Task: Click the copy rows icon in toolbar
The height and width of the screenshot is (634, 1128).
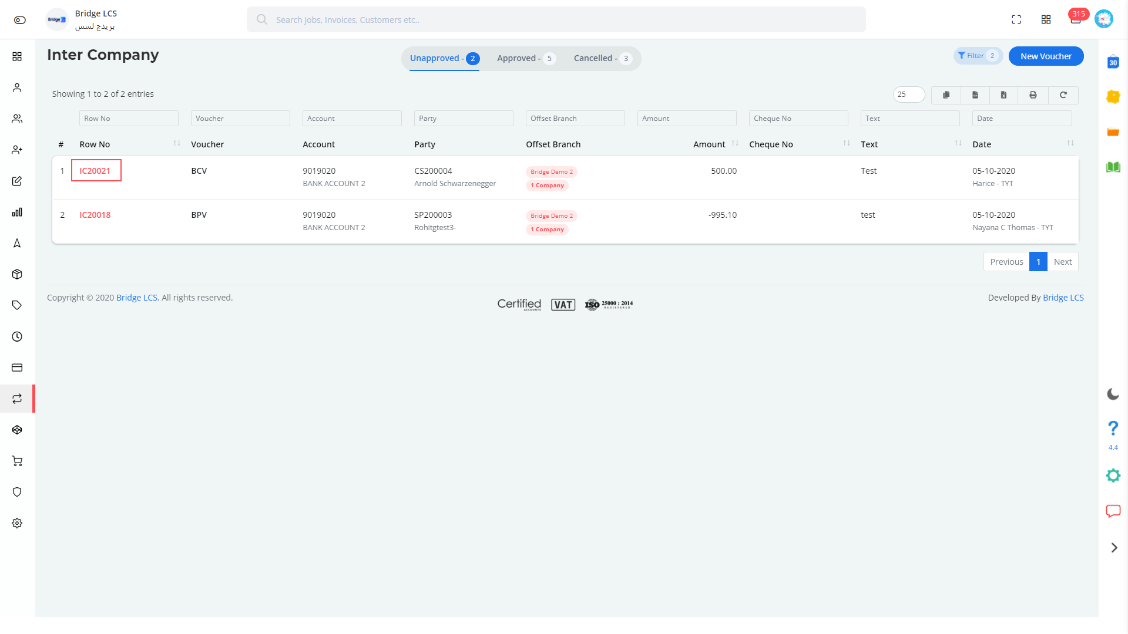Action: coord(945,94)
